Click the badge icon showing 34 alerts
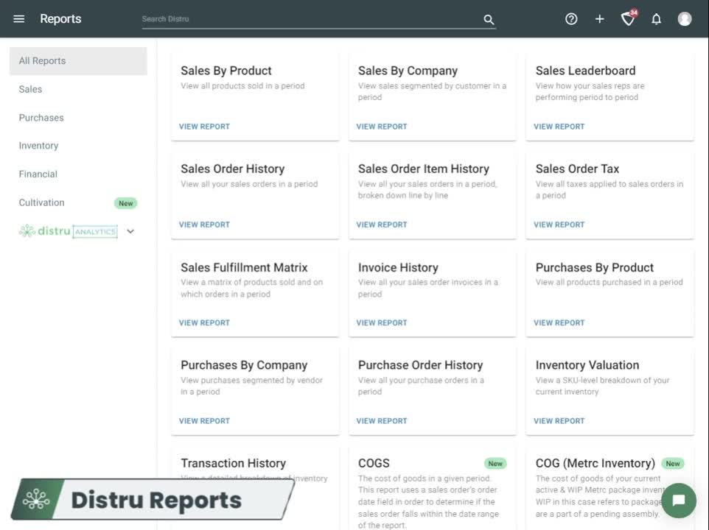709x530 pixels. point(627,19)
